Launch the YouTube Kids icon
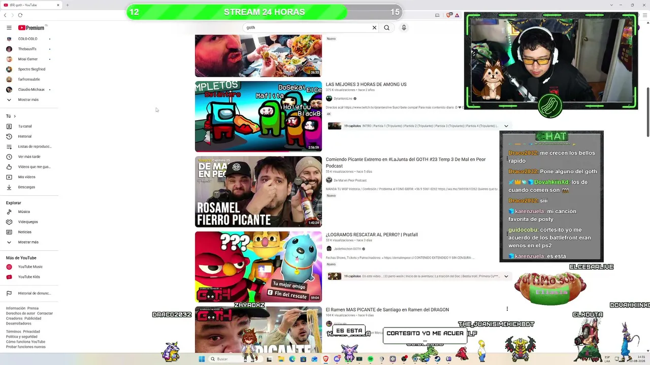 pyautogui.click(x=9, y=277)
